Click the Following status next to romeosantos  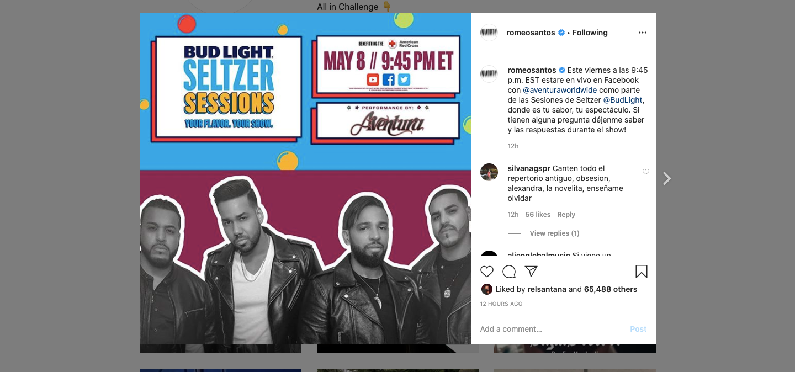click(x=590, y=33)
